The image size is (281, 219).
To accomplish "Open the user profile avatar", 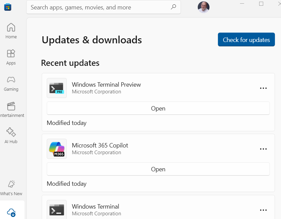I will click(203, 7).
